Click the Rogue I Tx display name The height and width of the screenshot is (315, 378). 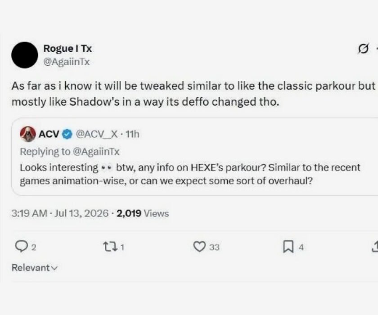pos(67,49)
